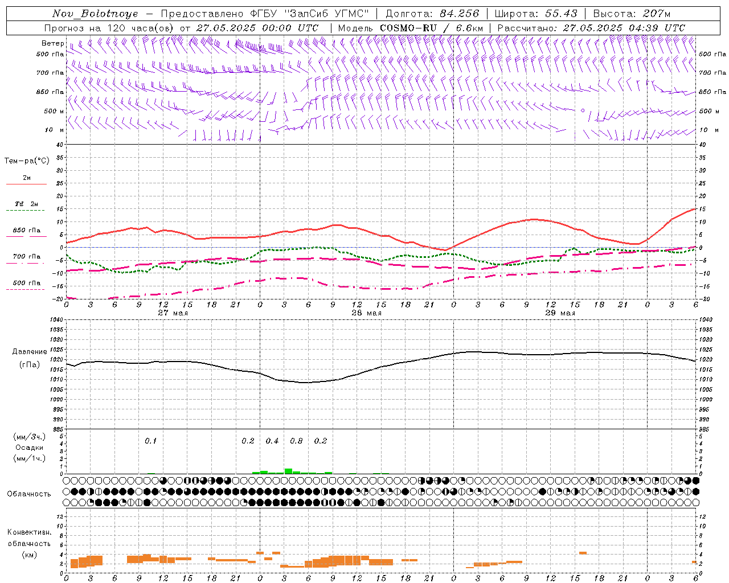Click the Тем-ра(°C) axis title

(x=27, y=161)
